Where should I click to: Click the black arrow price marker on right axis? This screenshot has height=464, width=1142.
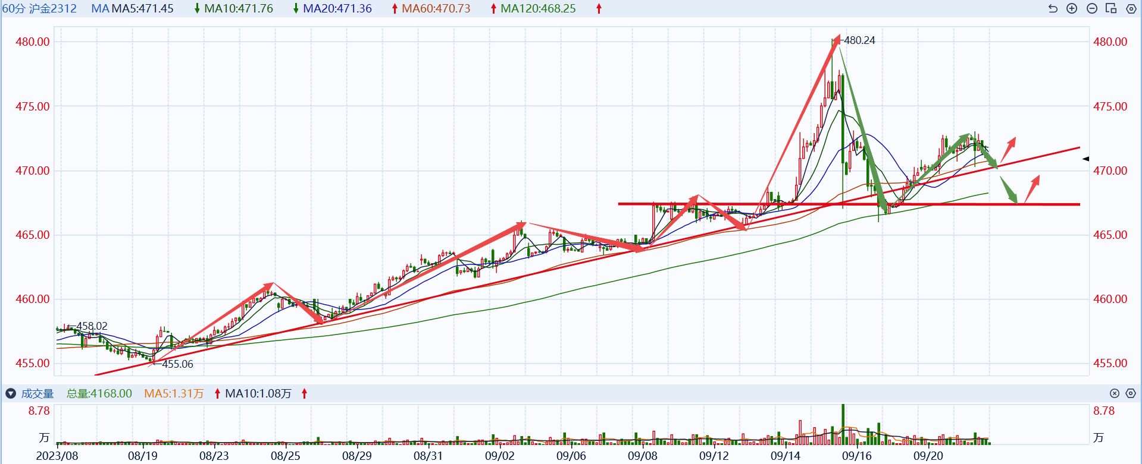[x=1085, y=159]
